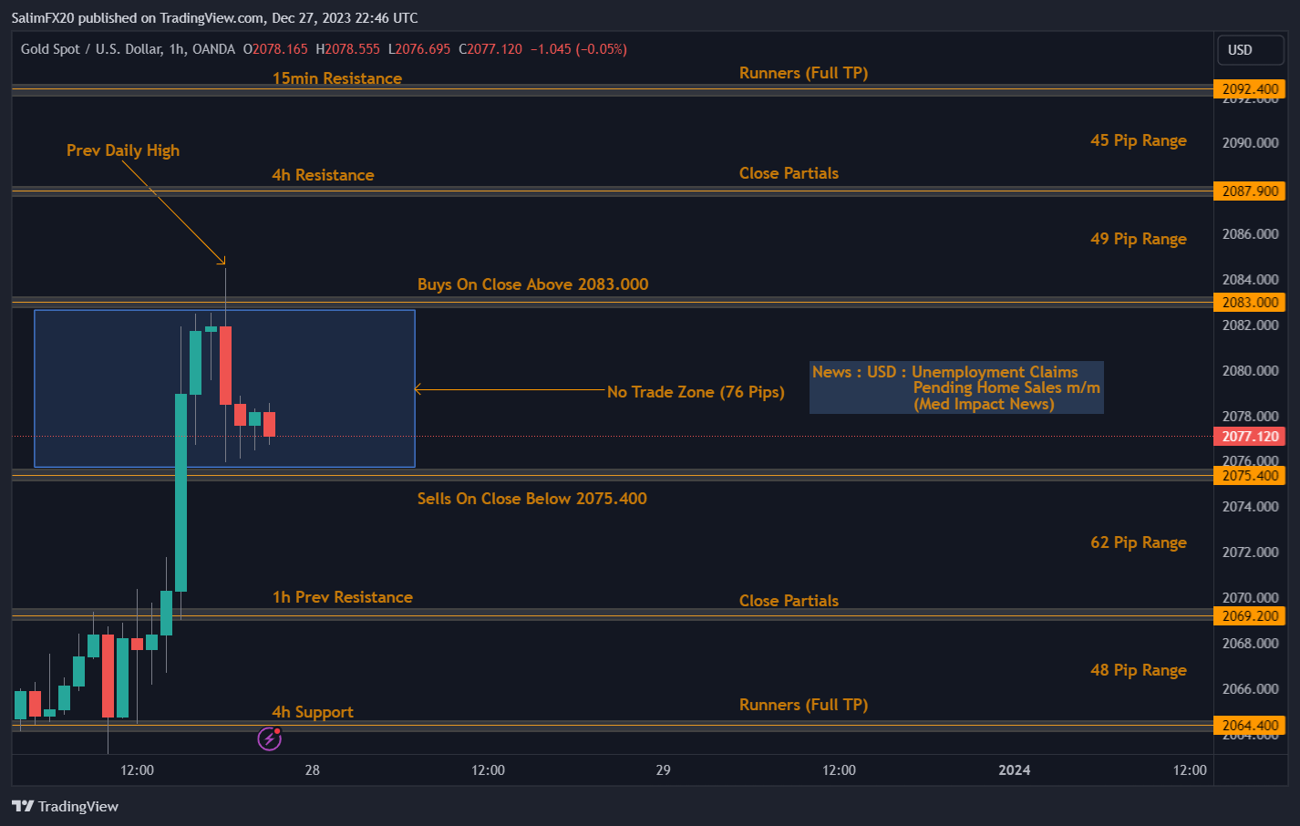
Task: Click the orange 2092.400 price label
Action: [1250, 88]
